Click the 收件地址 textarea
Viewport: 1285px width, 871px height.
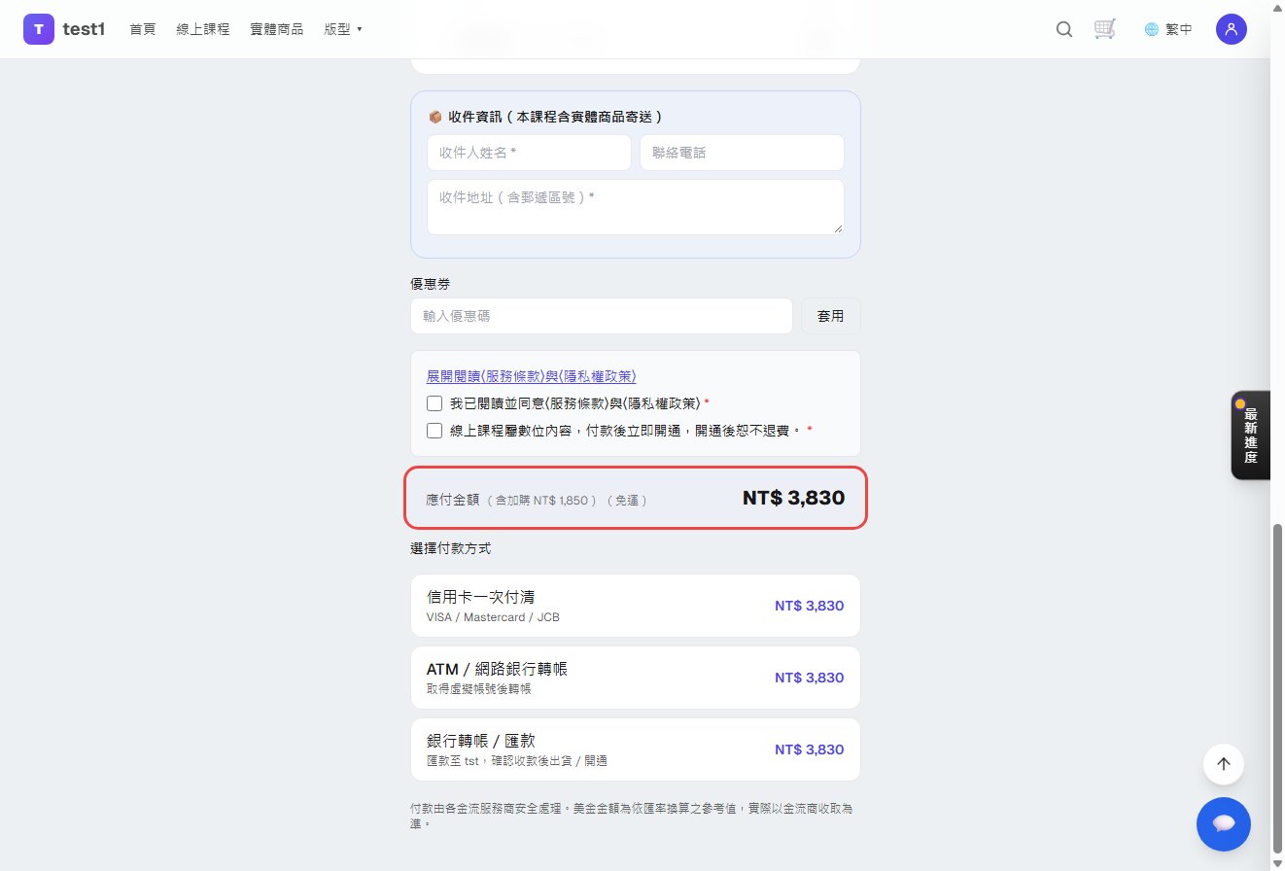[x=636, y=206]
